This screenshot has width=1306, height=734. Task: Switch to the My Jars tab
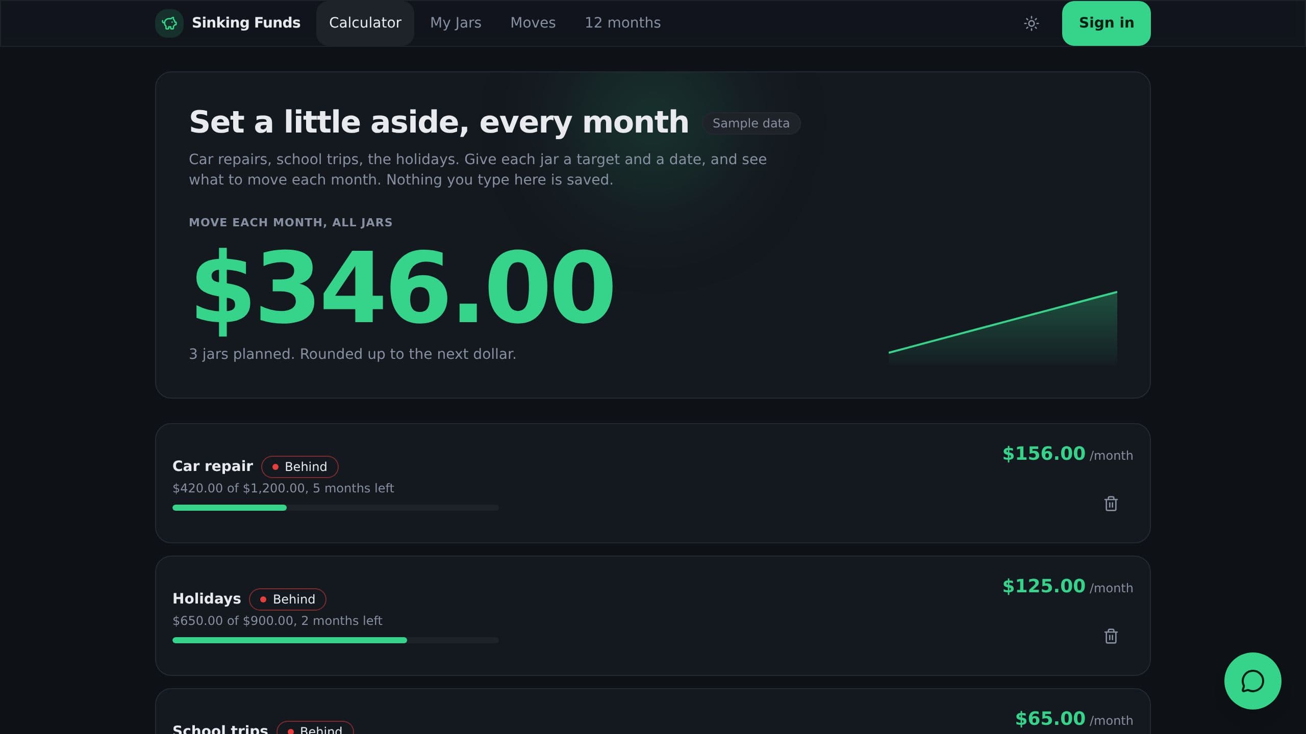tap(456, 23)
